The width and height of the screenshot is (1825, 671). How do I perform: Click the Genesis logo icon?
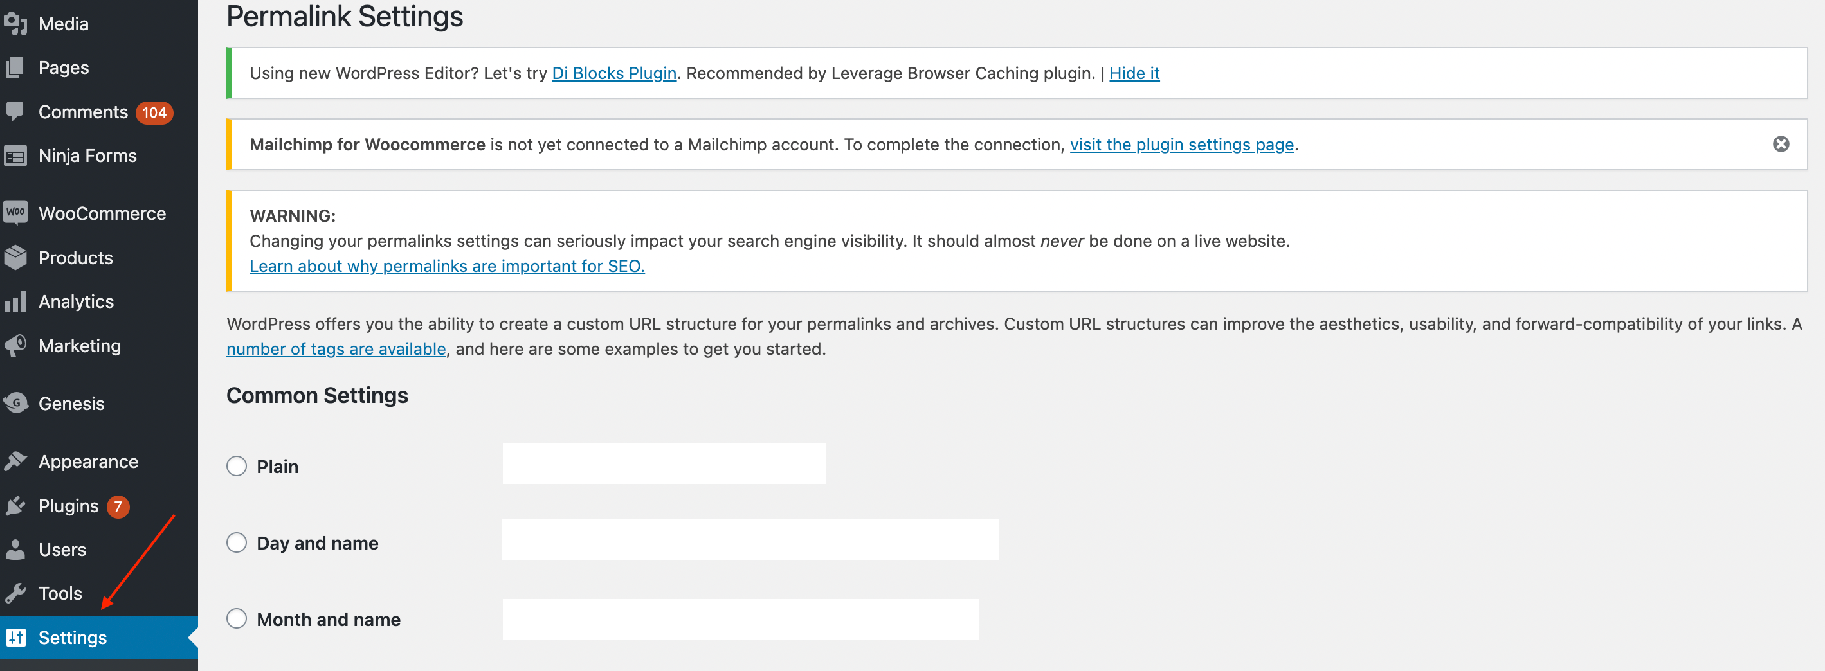coord(15,404)
